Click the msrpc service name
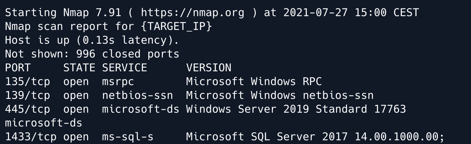This screenshot has height=144, width=471. coord(118,82)
